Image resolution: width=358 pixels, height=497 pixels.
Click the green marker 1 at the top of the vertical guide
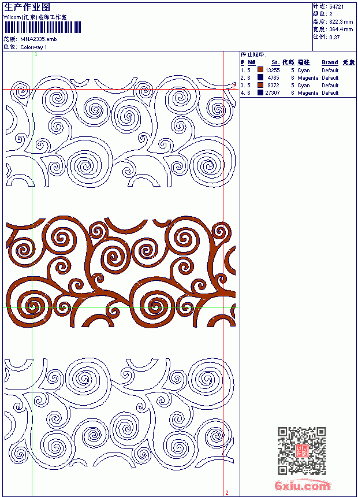pos(36,54)
